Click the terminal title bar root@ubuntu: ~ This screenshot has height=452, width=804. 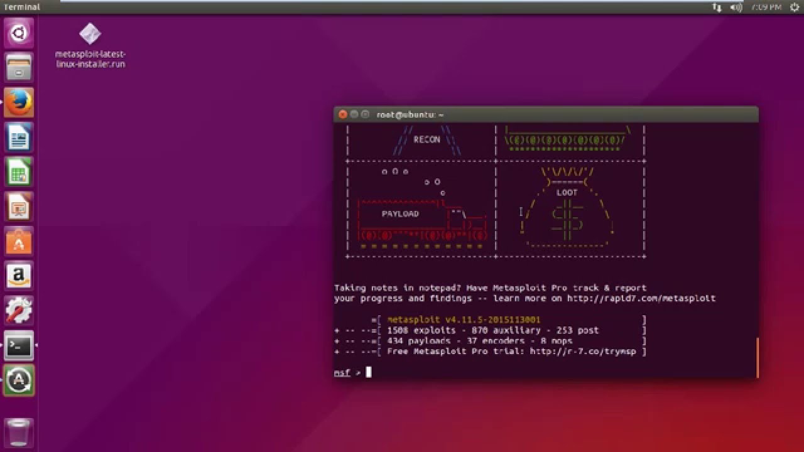tap(545, 114)
